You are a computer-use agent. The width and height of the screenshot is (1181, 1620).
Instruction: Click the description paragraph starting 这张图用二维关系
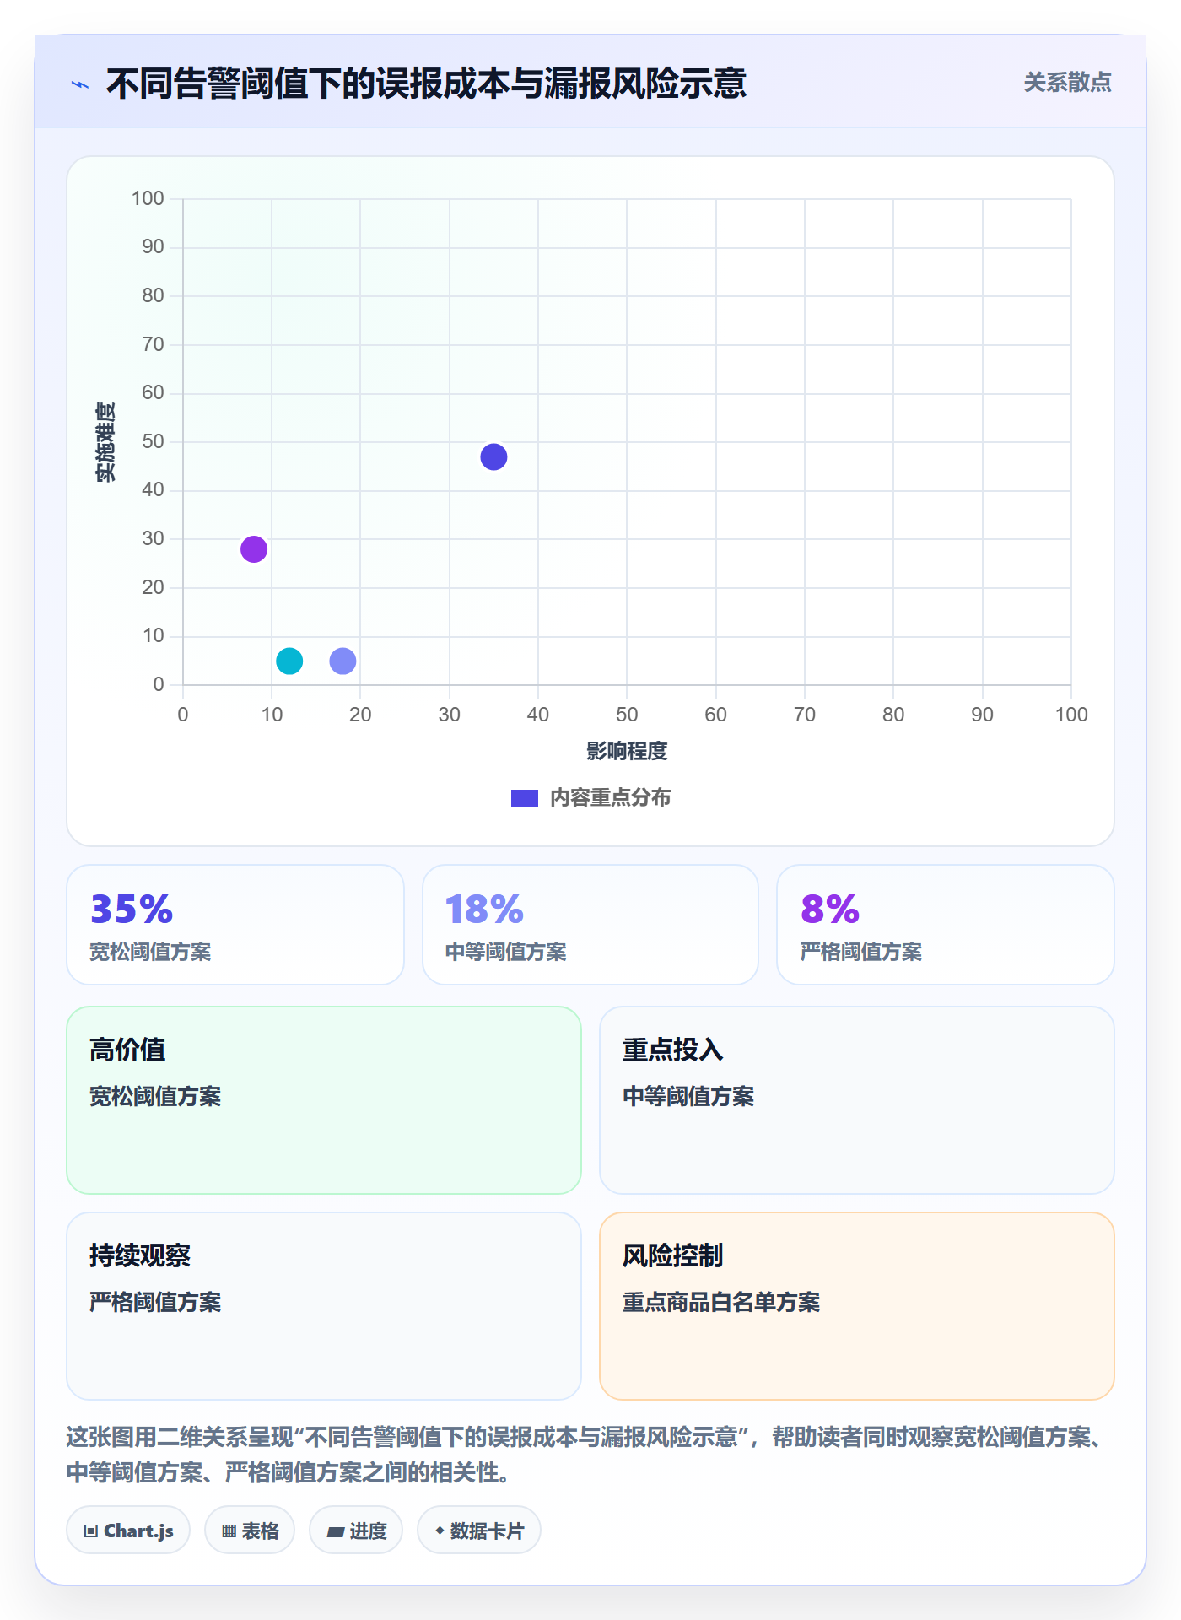point(590,1455)
